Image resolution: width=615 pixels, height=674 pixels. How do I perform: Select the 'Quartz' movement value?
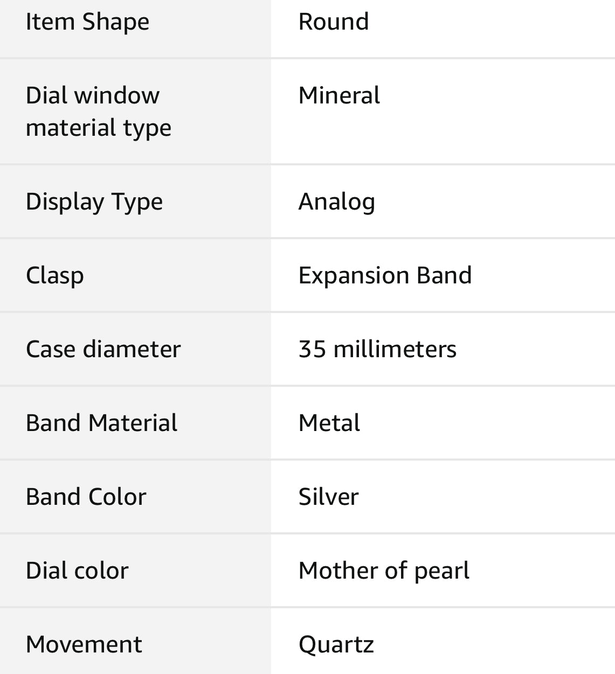(336, 645)
